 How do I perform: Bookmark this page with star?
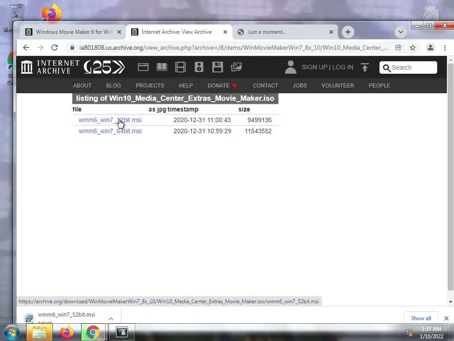point(413,48)
